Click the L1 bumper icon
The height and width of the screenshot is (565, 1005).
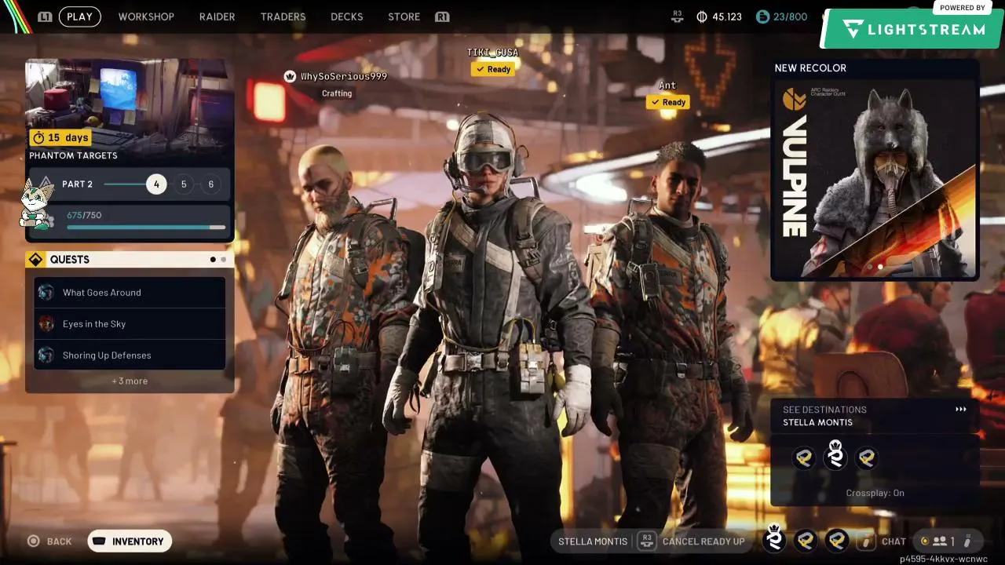click(45, 16)
